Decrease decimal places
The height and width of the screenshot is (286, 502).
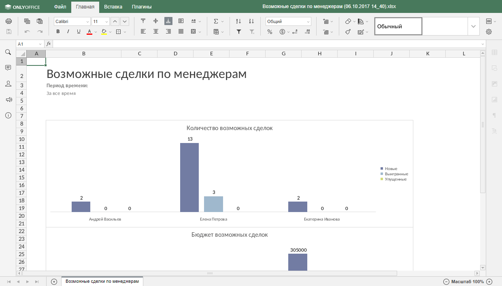coord(295,32)
